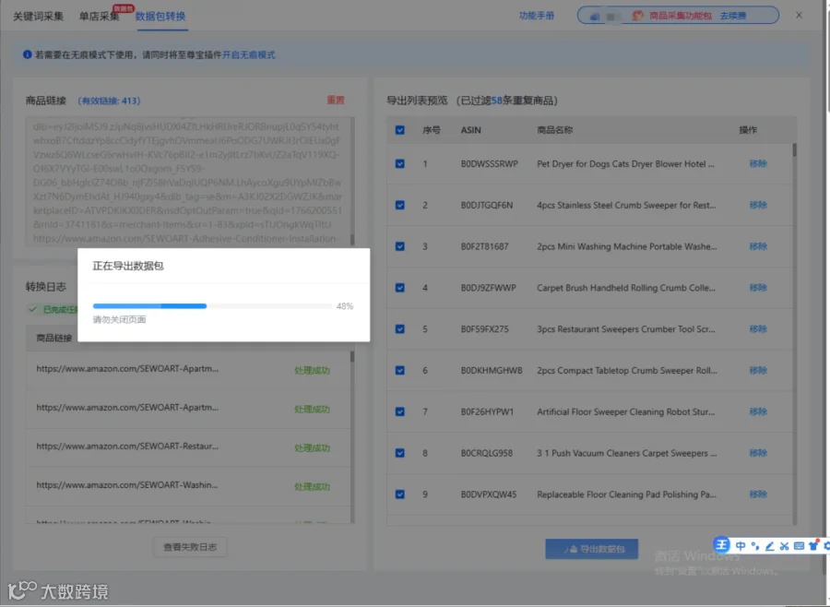
Task: Click the scissors screenshot icon in IME bar
Action: coord(785,545)
